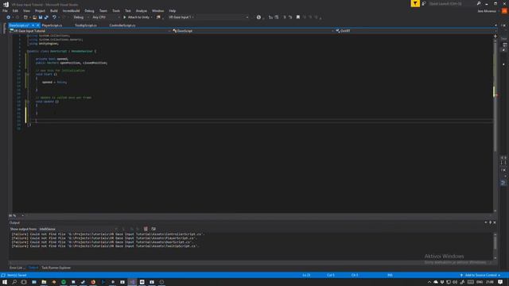The width and height of the screenshot is (509, 286).
Task: Click the yellow notifications filter flag icon
Action: tap(415, 3)
